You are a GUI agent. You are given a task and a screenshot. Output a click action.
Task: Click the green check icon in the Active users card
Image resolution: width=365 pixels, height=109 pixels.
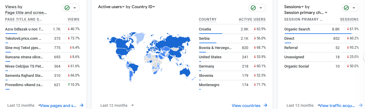click(253, 8)
